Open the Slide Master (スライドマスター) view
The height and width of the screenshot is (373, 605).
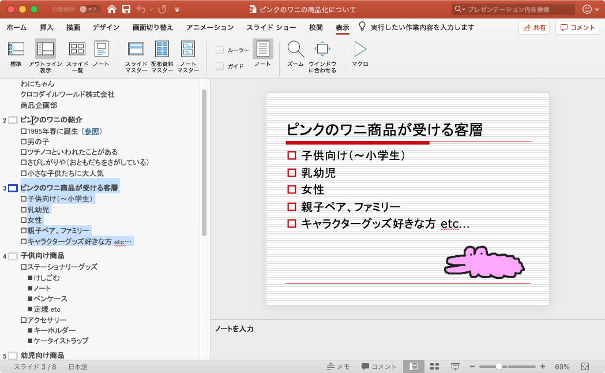[x=136, y=54]
